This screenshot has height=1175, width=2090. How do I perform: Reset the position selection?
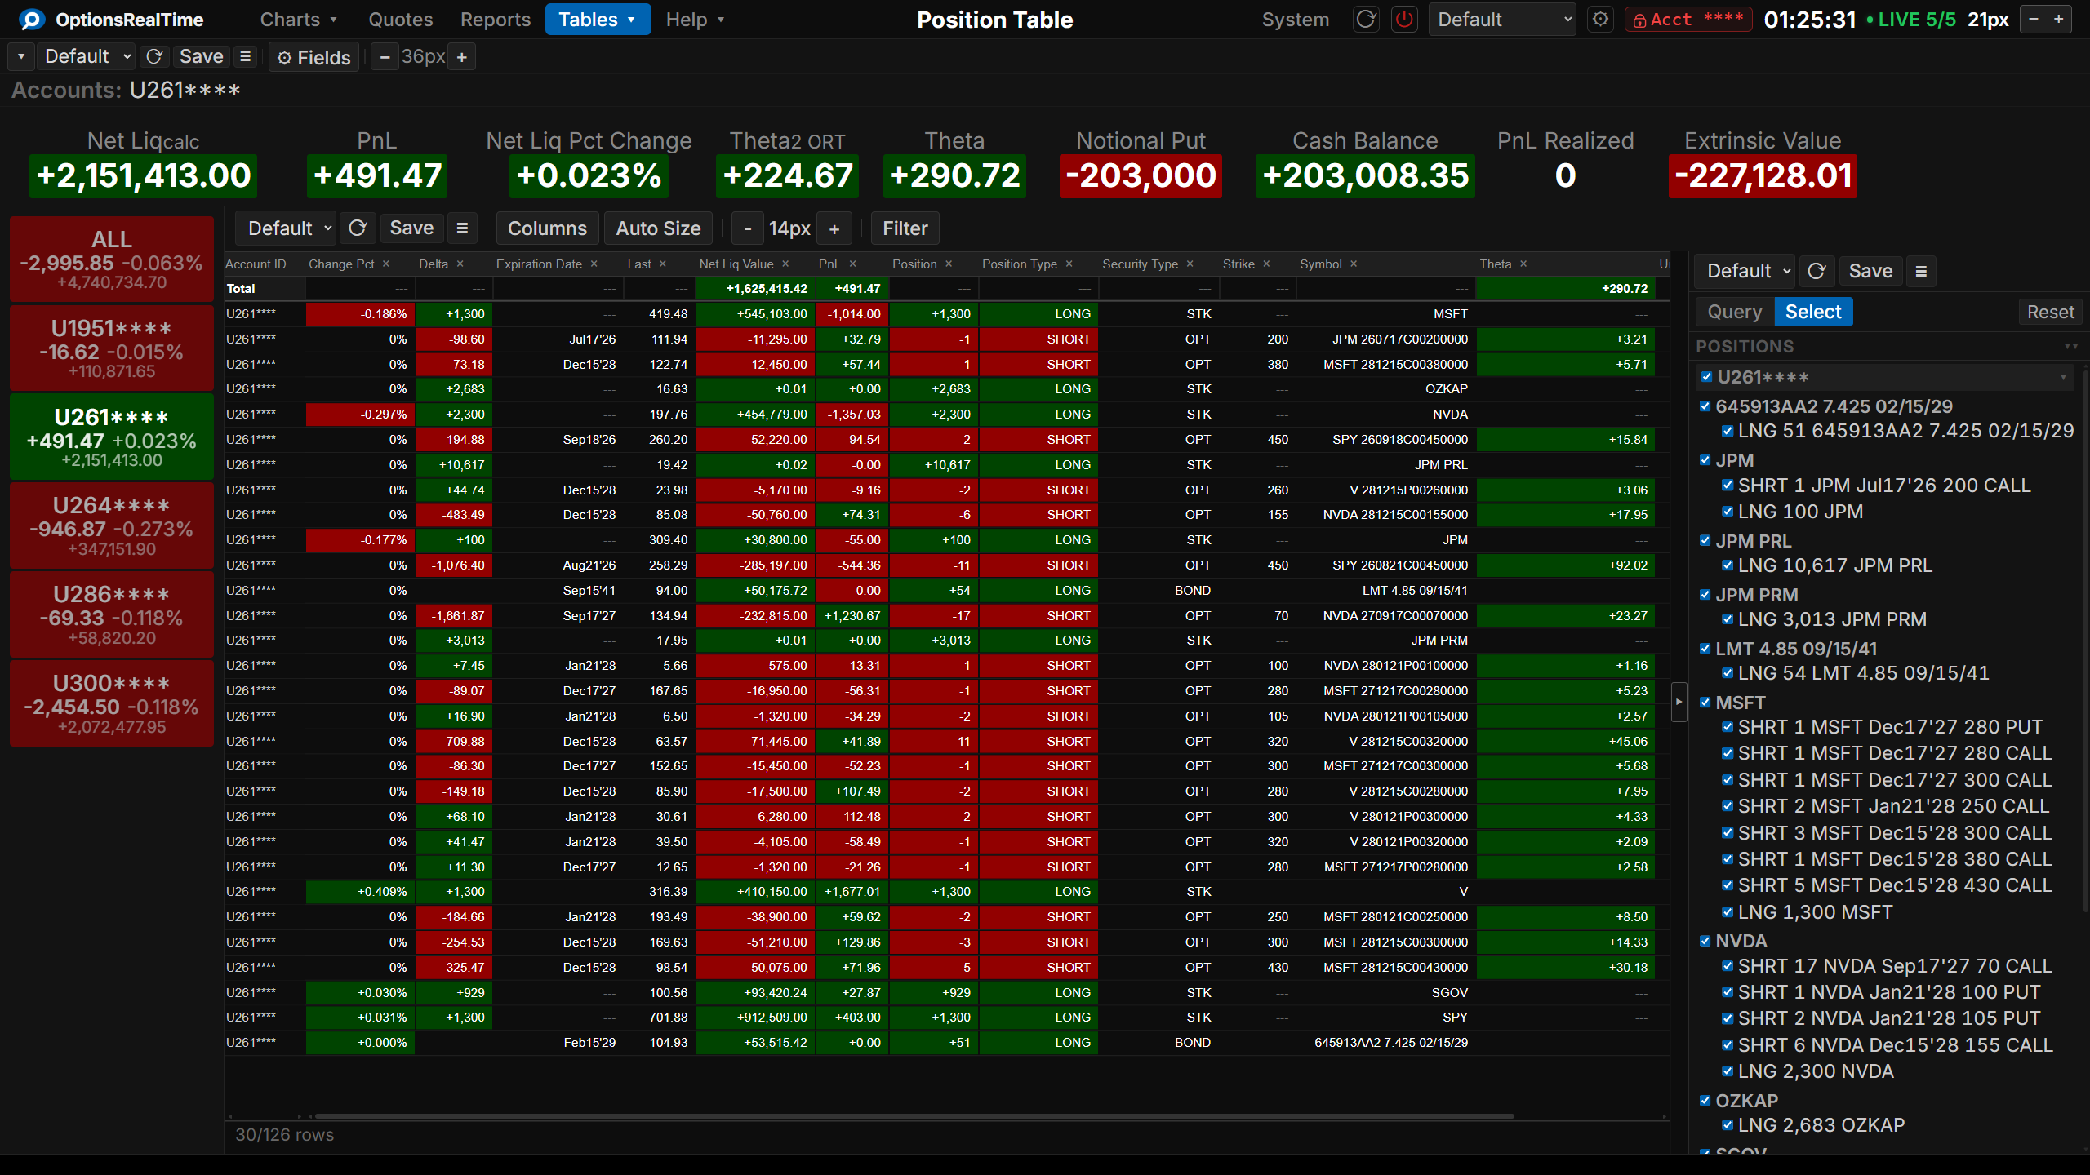click(x=2050, y=312)
